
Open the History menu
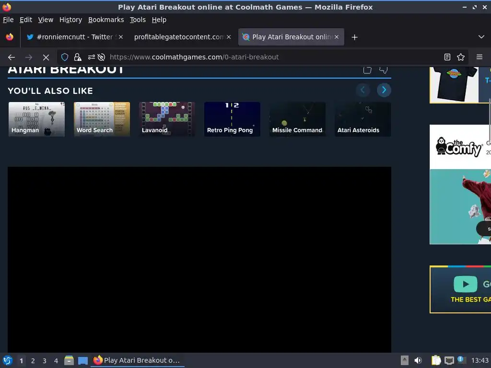[70, 20]
